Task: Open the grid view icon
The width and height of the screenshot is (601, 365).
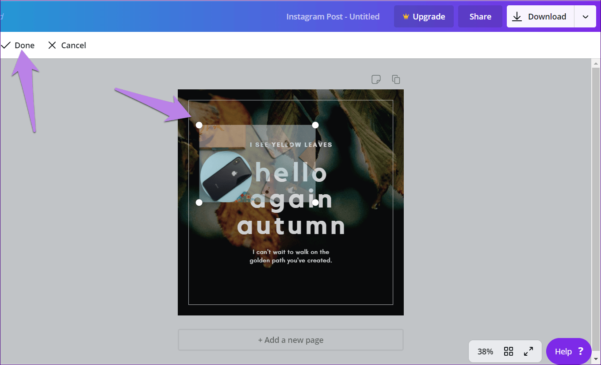Action: [x=509, y=351]
